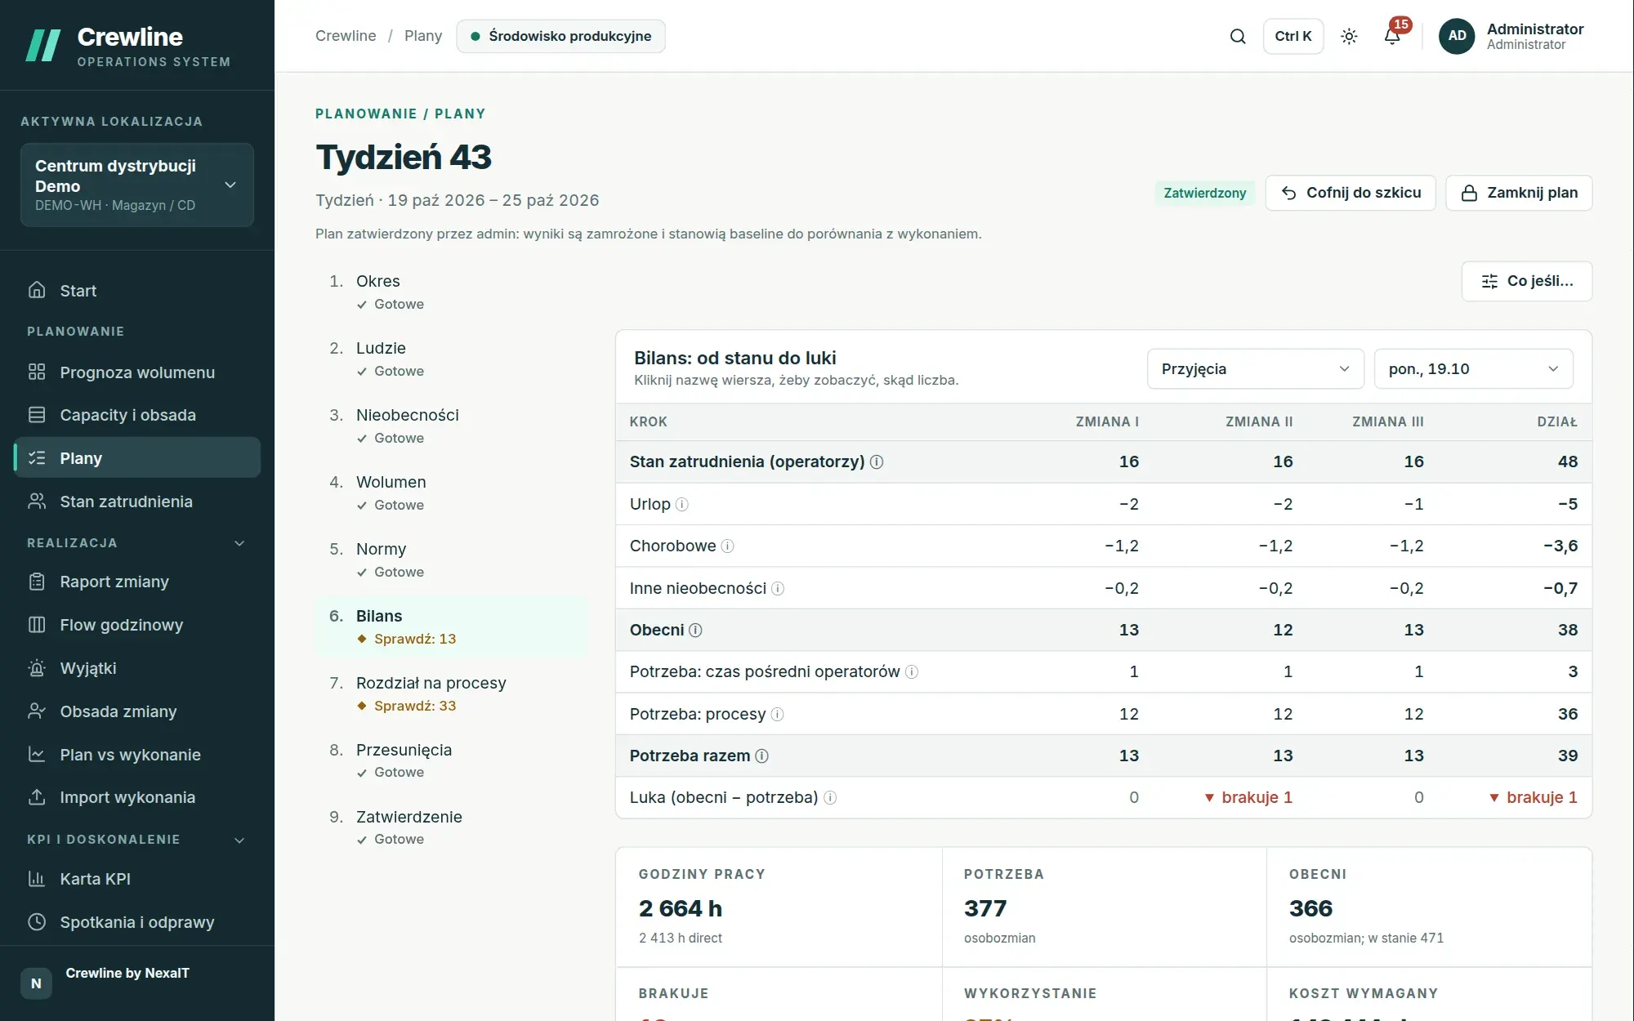
Task: Select step 7 Rozdział na procesy
Action: click(451, 693)
